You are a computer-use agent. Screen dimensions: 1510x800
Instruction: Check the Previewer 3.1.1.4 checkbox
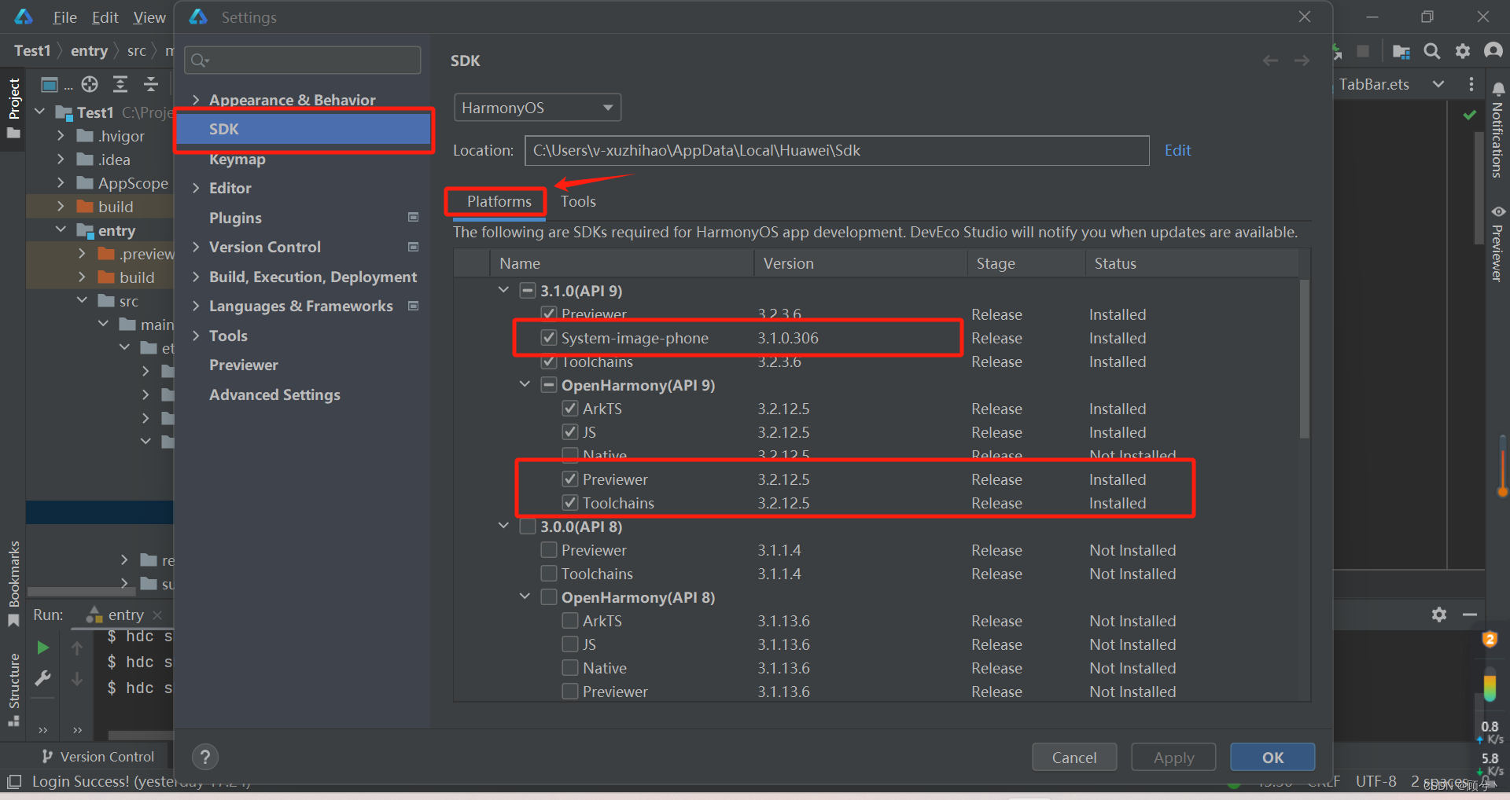(x=549, y=549)
